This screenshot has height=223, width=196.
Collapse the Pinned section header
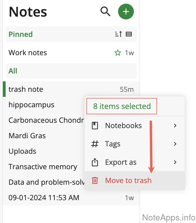(x=21, y=34)
